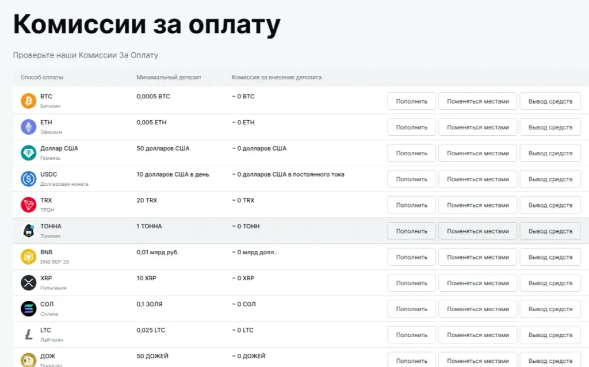Image resolution: width=589 pixels, height=367 pixels.
Task: Click the 10 XRP minimum deposit value
Action: pyautogui.click(x=147, y=278)
